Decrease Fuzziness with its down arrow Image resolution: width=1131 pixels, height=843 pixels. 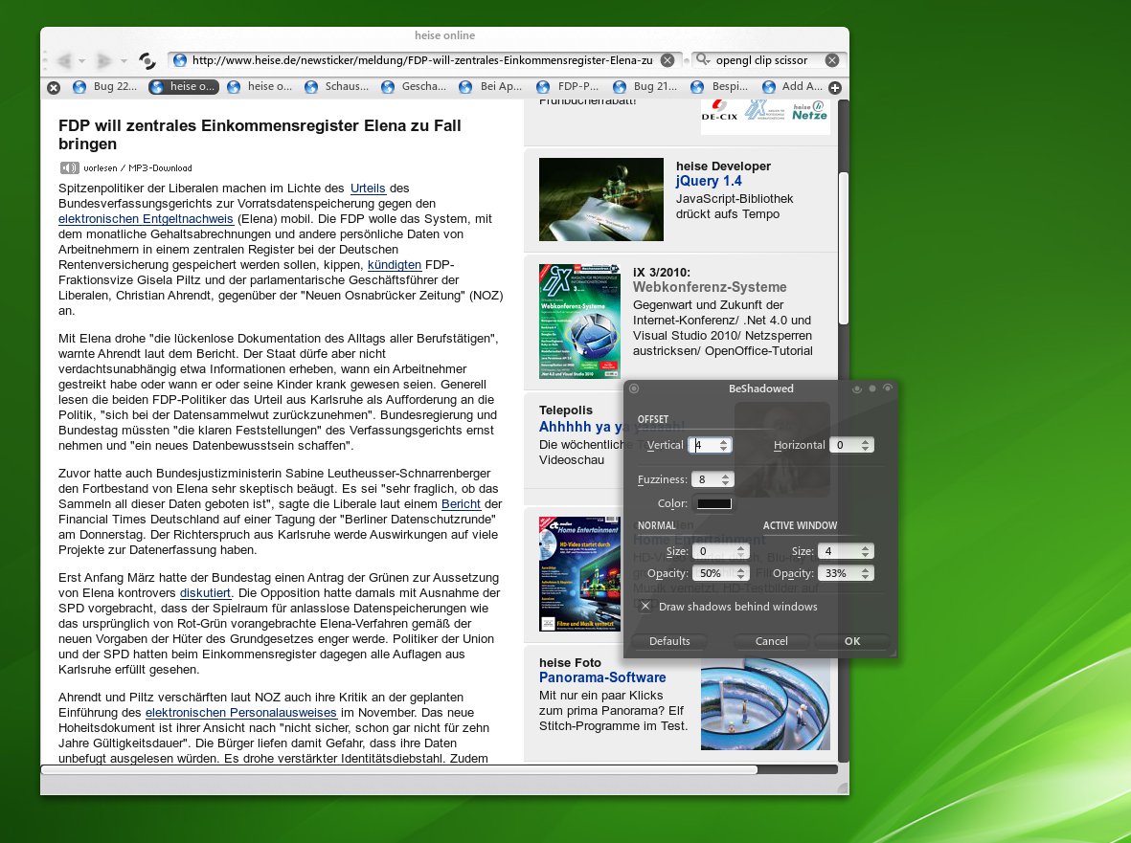coord(726,483)
